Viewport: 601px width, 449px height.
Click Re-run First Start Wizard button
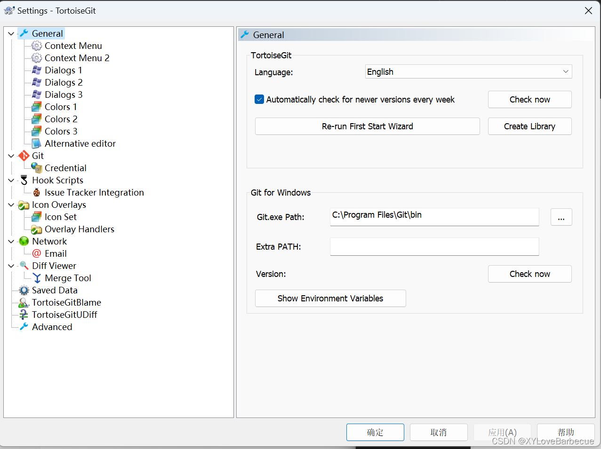368,126
